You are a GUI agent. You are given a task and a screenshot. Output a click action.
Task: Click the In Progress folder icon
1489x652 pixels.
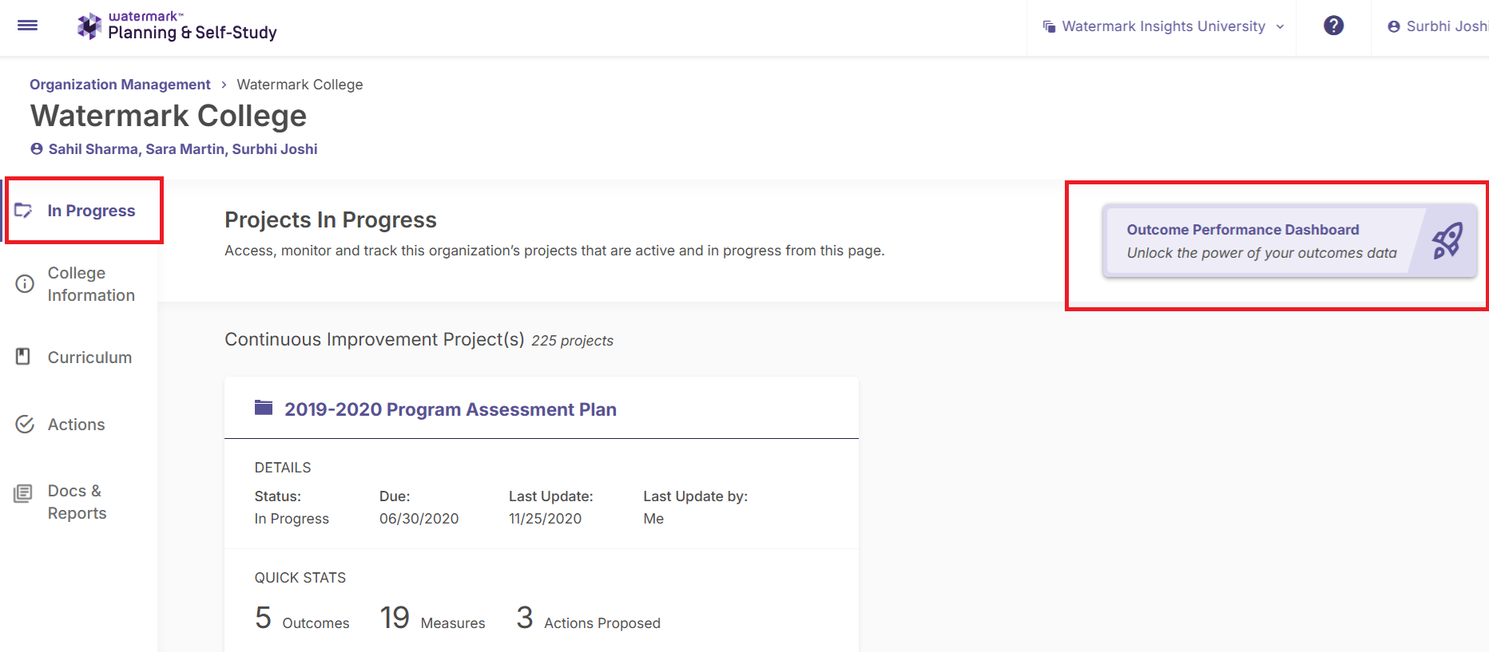tap(24, 211)
